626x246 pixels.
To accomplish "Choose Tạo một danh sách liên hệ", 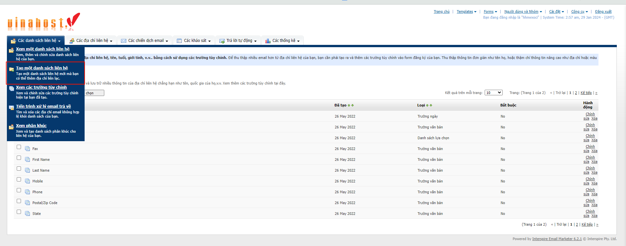I will point(42,68).
